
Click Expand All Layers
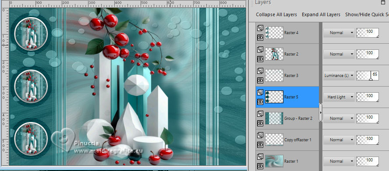(321, 14)
